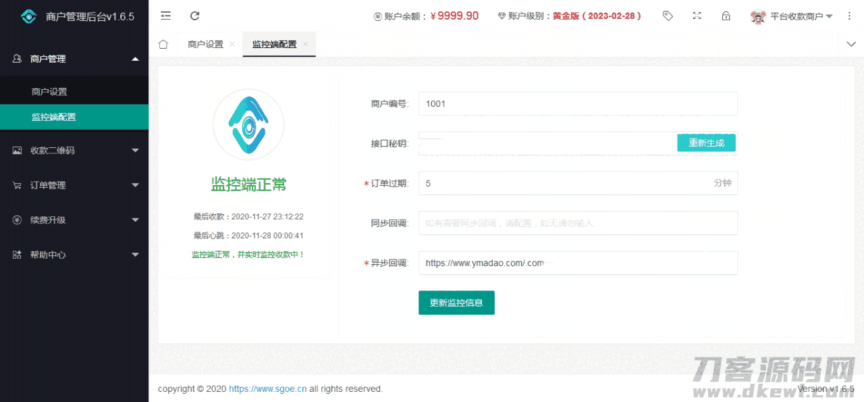Viewport: 864px width, 402px height.
Task: Click the refresh page icon
Action: tap(194, 15)
